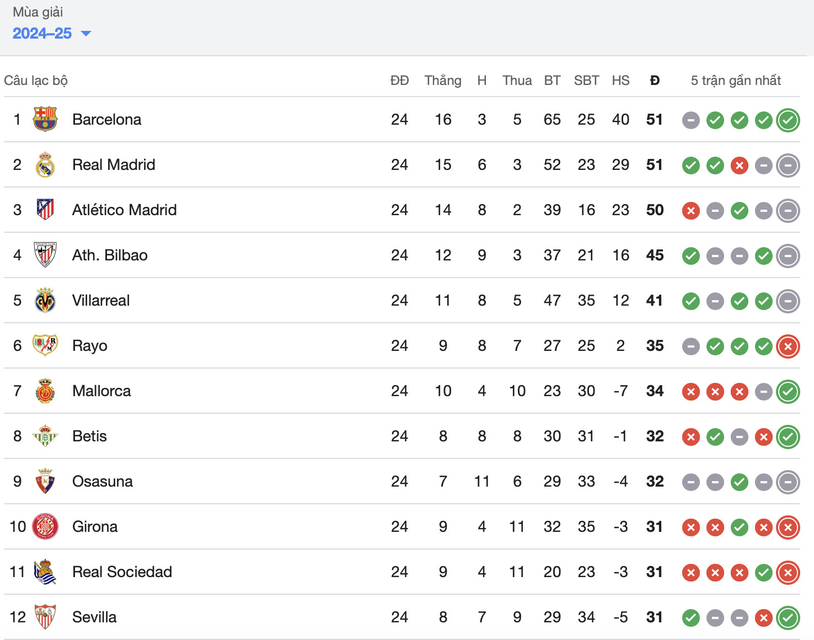Click the season dropdown arrow
This screenshot has width=814, height=640.
86,34
